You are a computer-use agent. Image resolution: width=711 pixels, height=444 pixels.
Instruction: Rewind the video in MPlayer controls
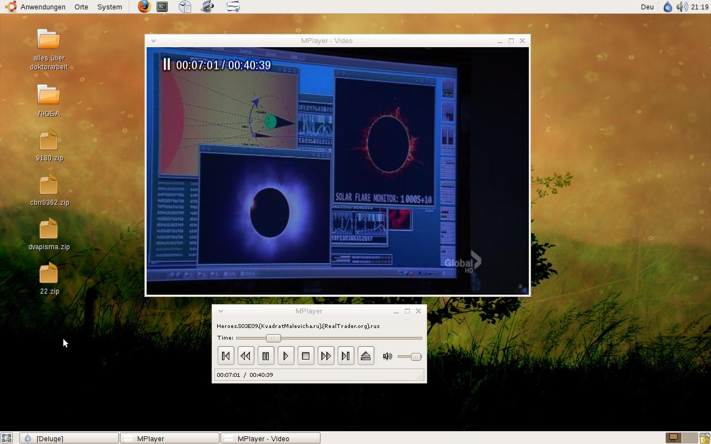[246, 356]
